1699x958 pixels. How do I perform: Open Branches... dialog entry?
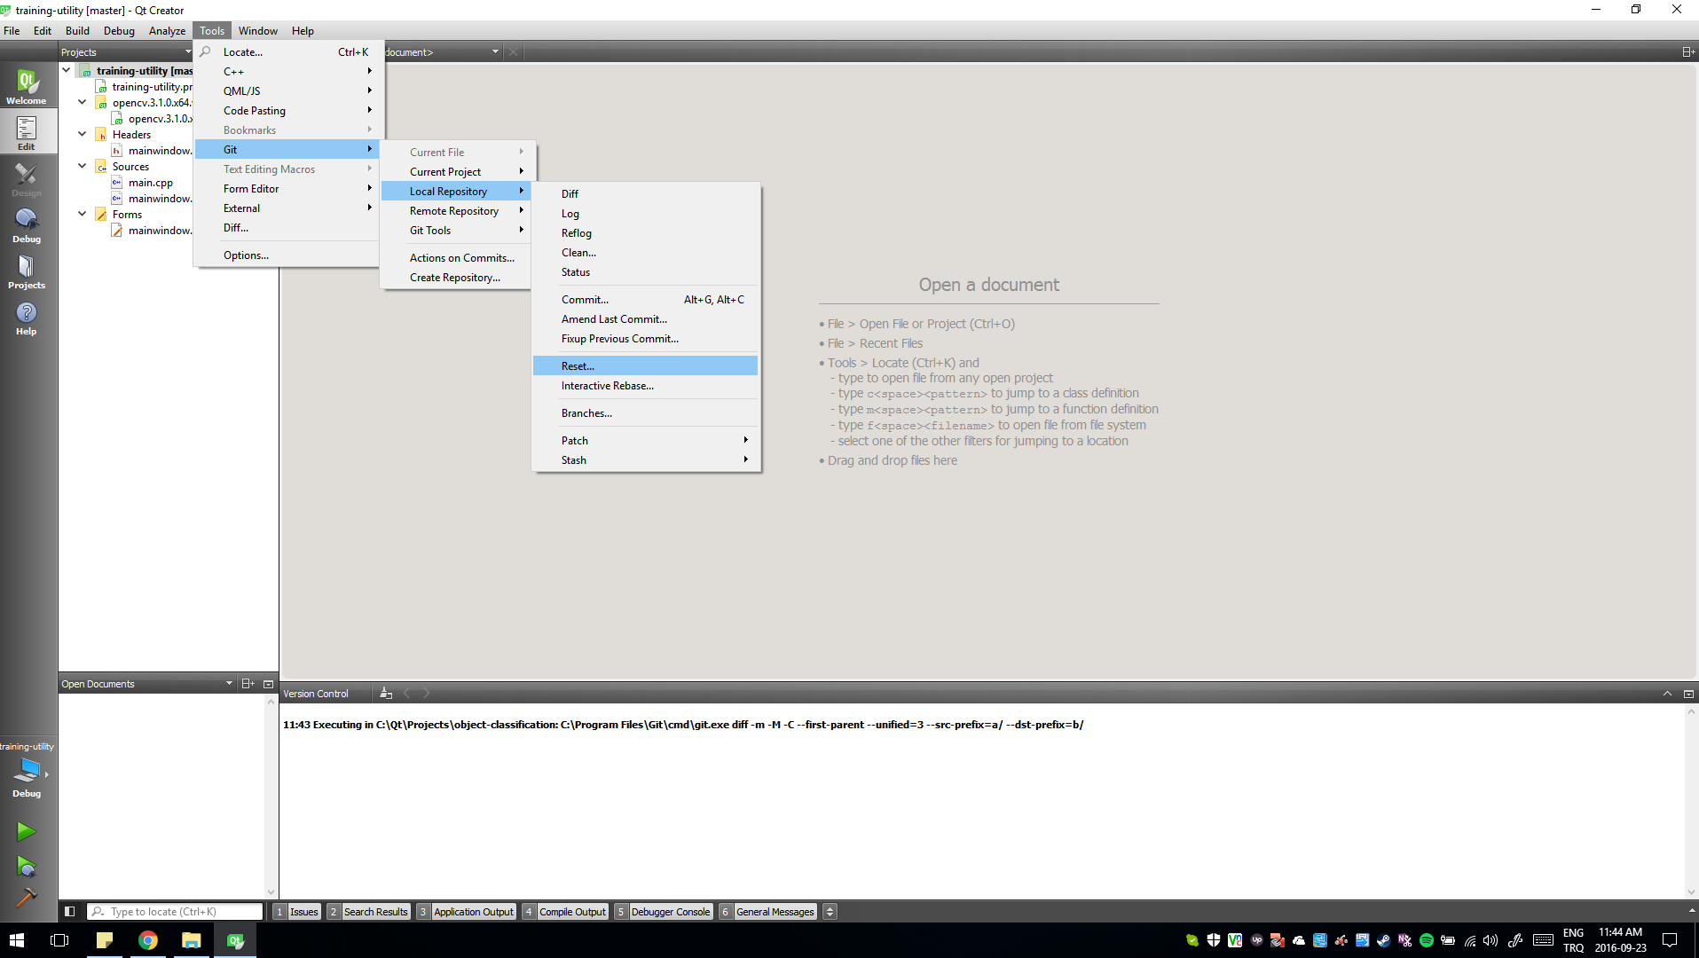645,413
